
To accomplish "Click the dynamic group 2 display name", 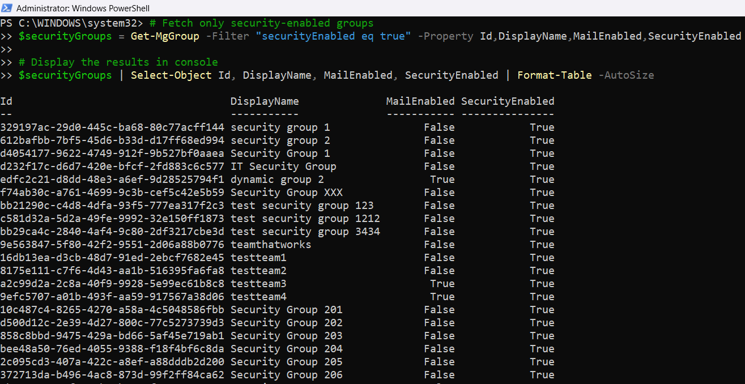I will (277, 180).
